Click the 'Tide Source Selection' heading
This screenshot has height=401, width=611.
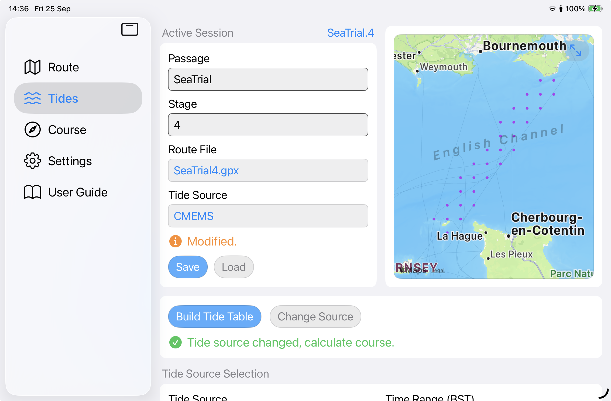(215, 374)
